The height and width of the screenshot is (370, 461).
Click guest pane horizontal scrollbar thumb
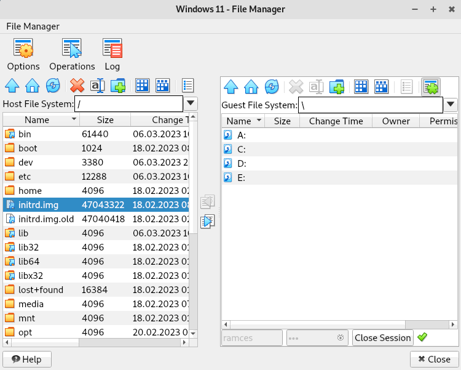pos(318,324)
